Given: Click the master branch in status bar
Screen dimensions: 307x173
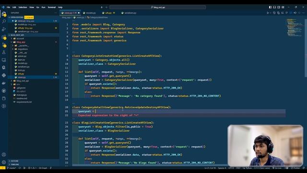Looking at the screenshot, I should (12, 168).
